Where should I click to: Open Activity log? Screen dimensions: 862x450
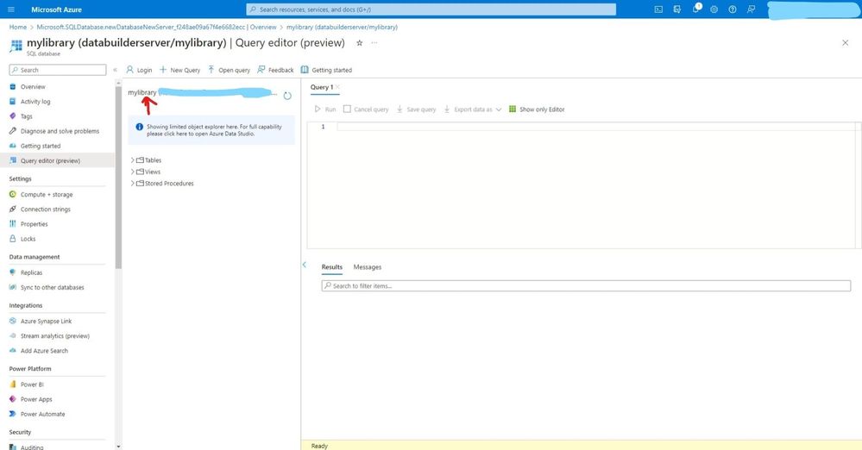point(35,102)
